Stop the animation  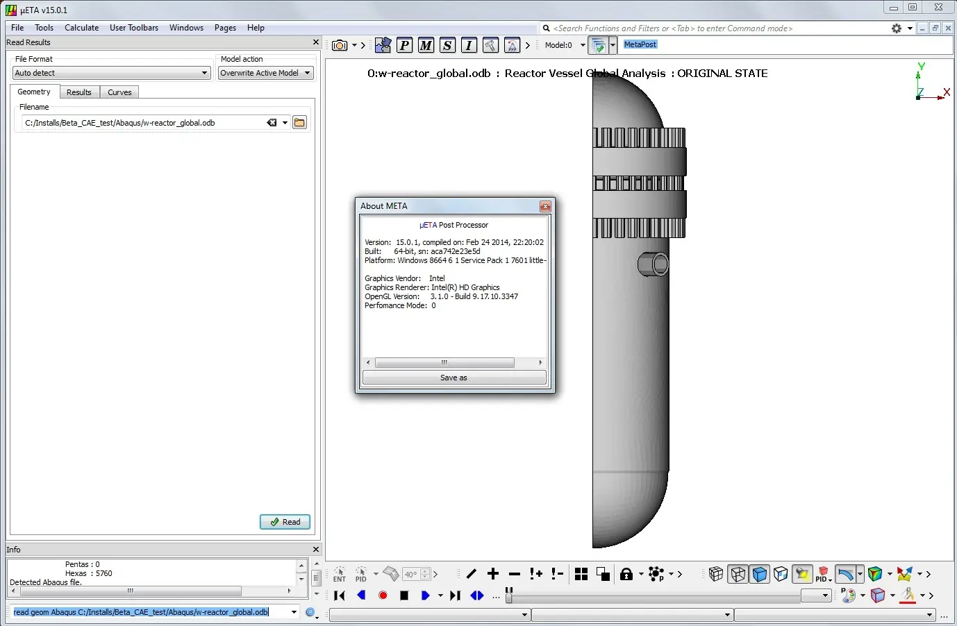point(404,595)
